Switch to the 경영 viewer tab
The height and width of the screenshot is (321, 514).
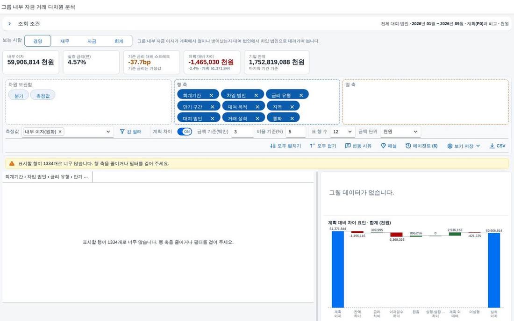tap(38, 41)
